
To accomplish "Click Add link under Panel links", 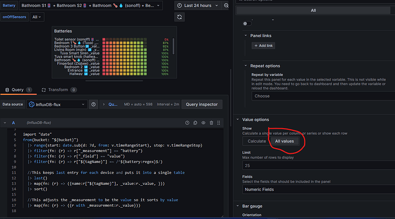I will click(x=263, y=46).
